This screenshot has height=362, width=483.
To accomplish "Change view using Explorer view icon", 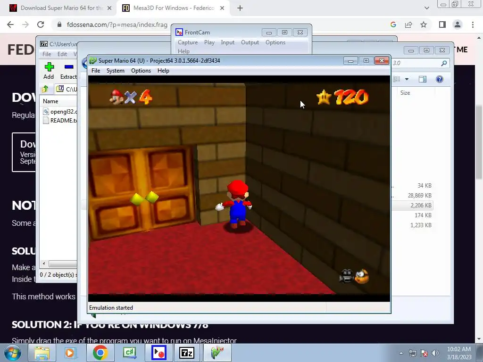I will click(x=397, y=79).
